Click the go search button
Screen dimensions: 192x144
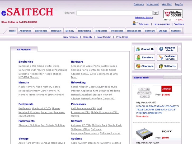coord(156,13)
